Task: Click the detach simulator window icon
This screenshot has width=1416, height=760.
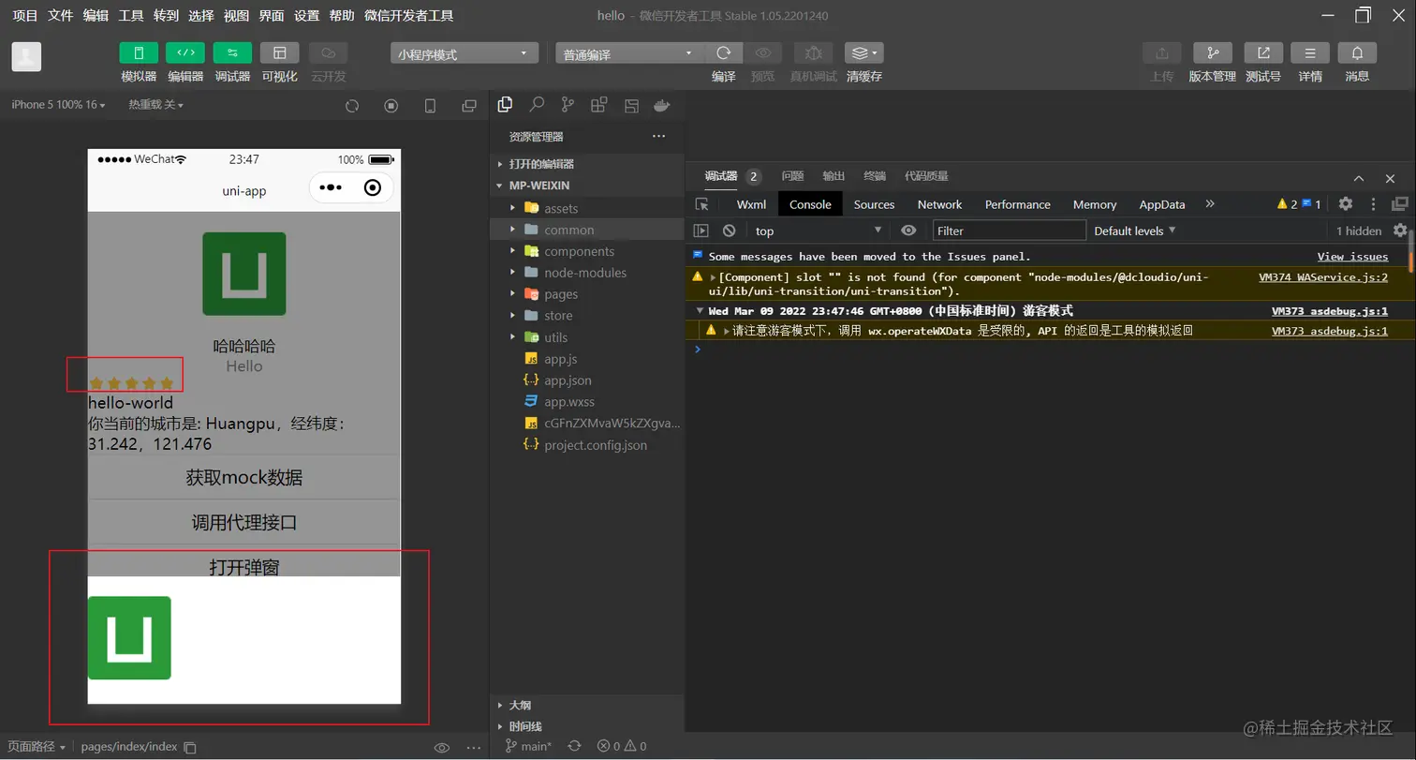Action: click(469, 106)
